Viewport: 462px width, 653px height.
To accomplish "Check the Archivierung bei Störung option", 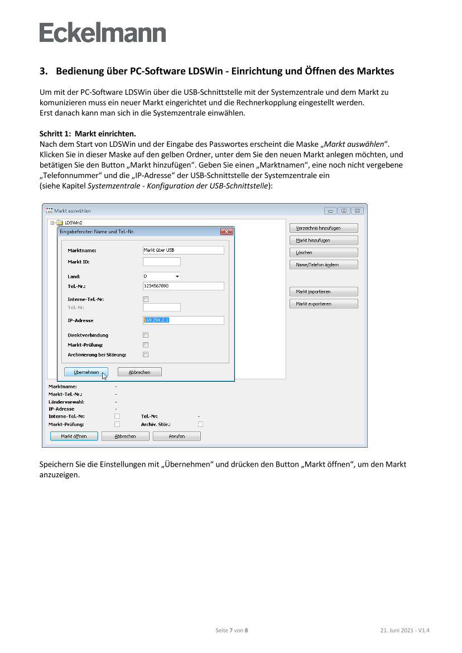I will pos(146,354).
